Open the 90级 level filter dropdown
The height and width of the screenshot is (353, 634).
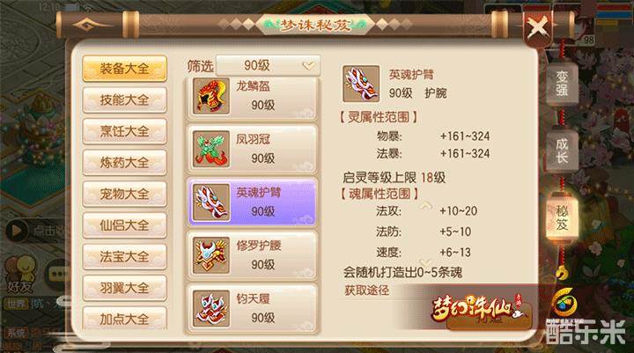coord(268,65)
